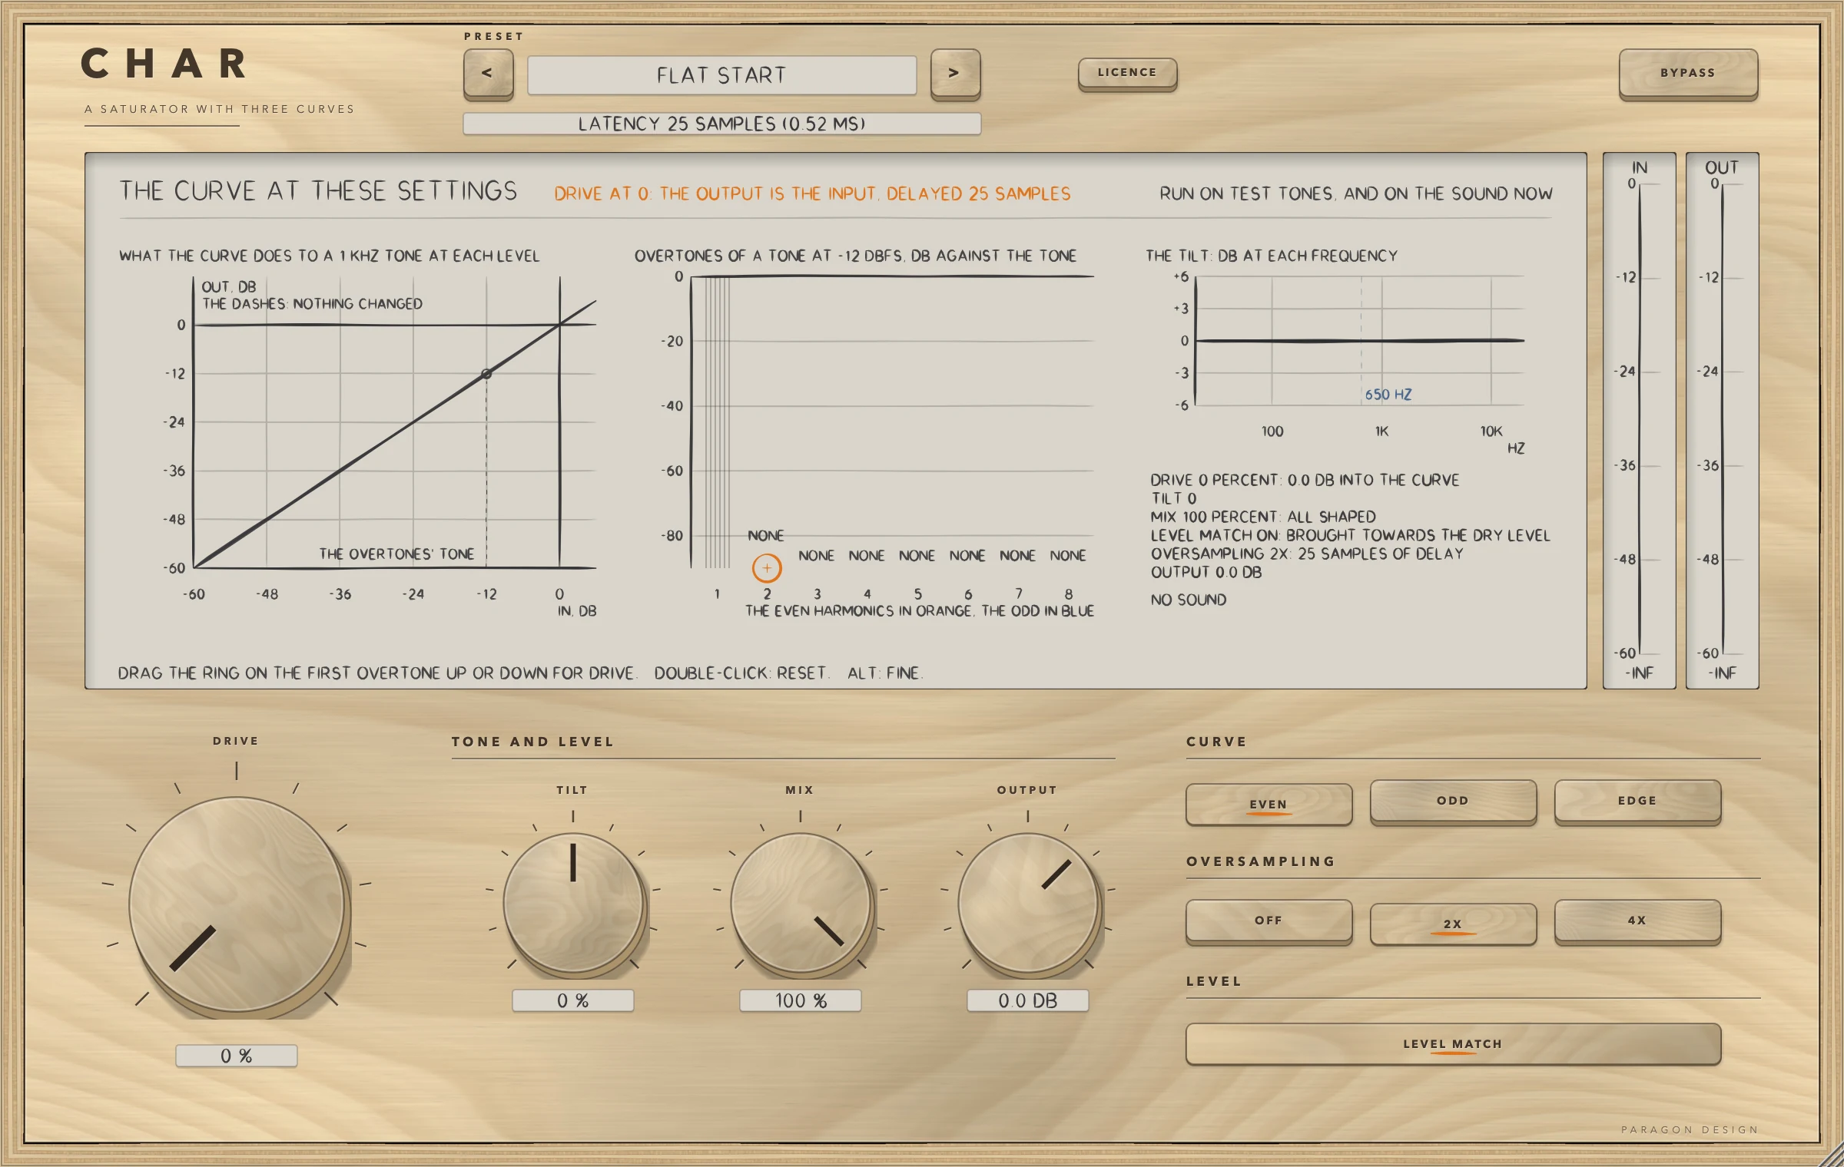
Task: Select 2X oversampling
Action: 1453,924
